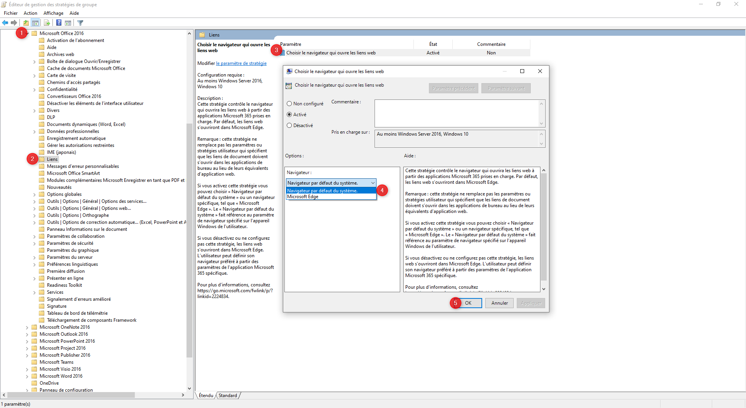
Task: Expand the Microsoft Word 2016 node
Action: [27, 377]
